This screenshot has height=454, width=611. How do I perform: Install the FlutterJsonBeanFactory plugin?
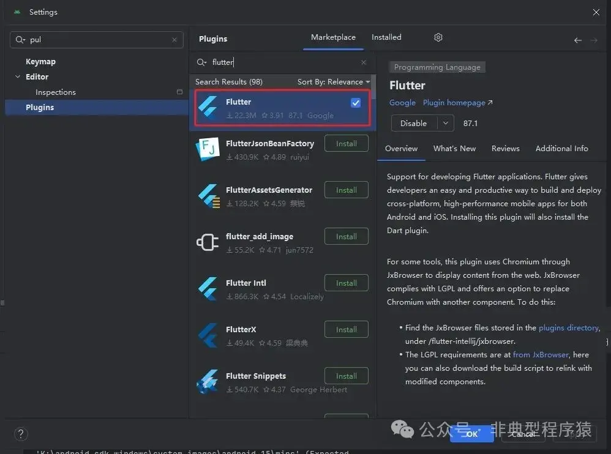click(346, 144)
